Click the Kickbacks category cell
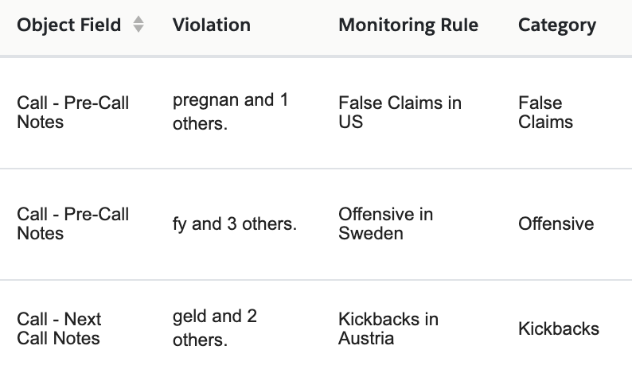Viewport: 632px width, 373px height. 558,328
